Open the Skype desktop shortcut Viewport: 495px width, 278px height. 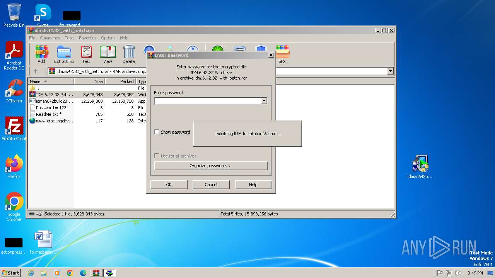43,15
